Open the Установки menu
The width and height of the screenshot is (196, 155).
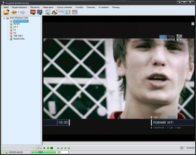(104, 7)
